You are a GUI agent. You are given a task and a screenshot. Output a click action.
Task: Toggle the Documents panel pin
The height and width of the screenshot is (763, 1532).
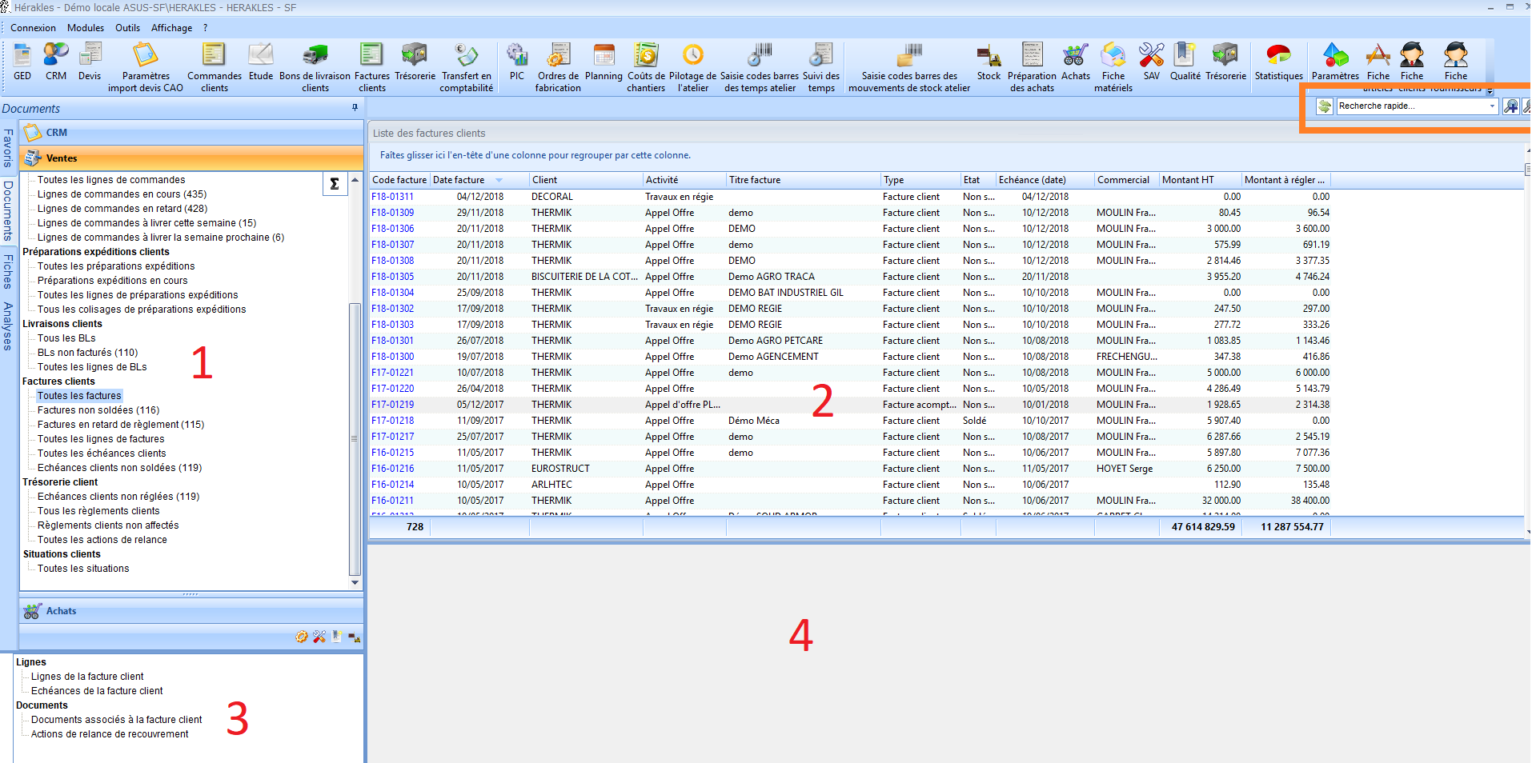[x=355, y=108]
